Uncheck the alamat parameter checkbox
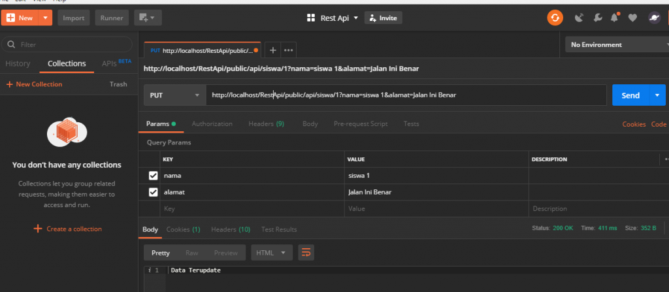This screenshot has width=669, height=292. point(154,192)
